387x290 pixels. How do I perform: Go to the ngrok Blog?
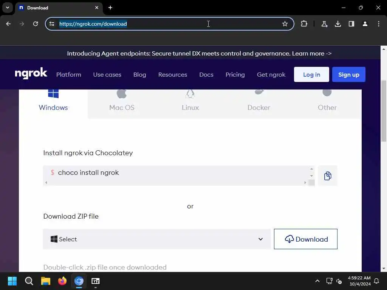click(x=140, y=74)
